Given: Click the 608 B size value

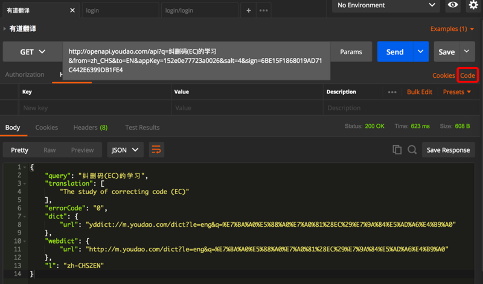Looking at the screenshot, I should click(x=462, y=126).
